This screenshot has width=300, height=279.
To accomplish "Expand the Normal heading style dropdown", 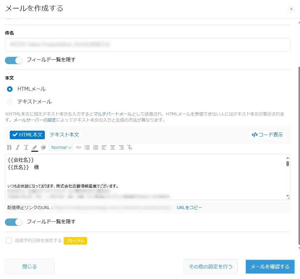I will (61, 147).
